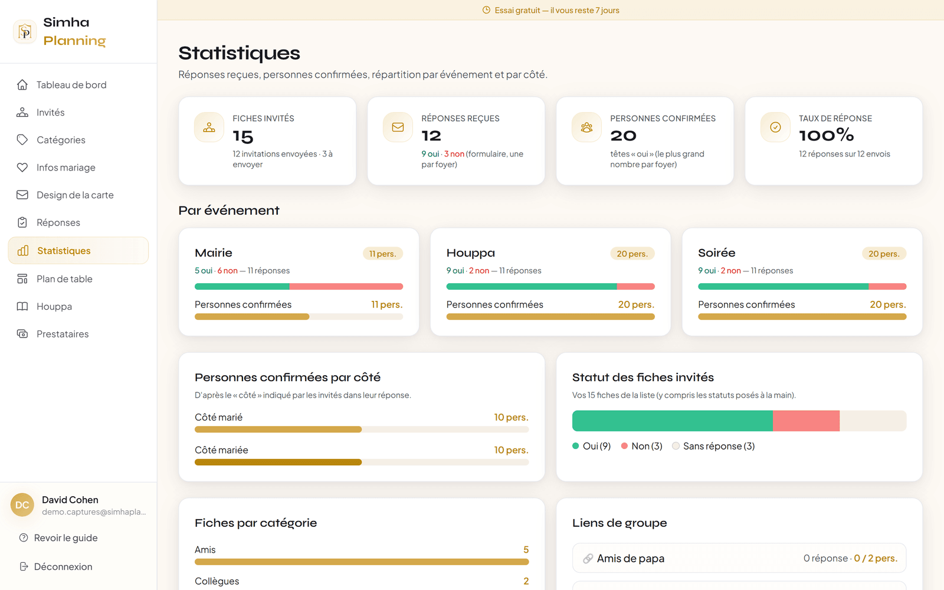Viewport: 944px width, 590px height.
Task: Click the envelope icon beside Design de la carte
Action: click(x=22, y=195)
